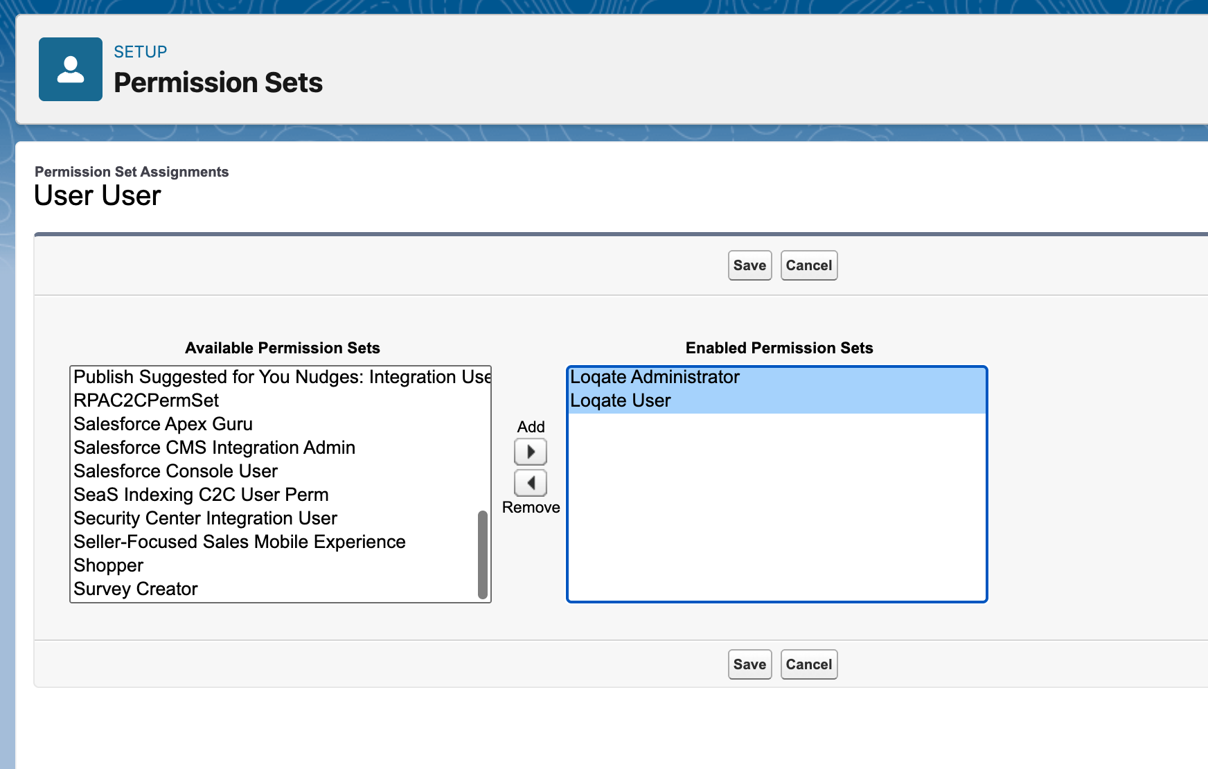Select Publish Suggested for You Nudges option
Screen dimensions: 1208x769
(x=281, y=377)
